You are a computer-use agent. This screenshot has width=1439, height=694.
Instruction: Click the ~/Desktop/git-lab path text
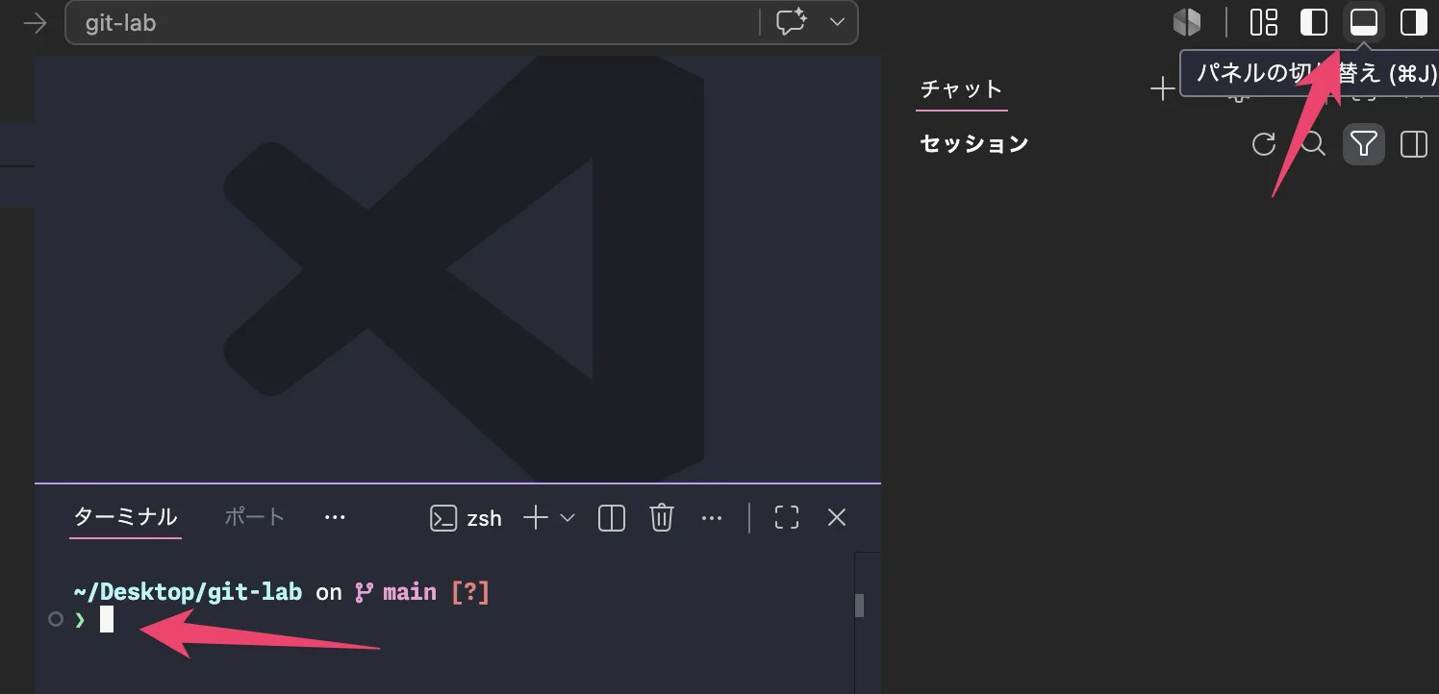coord(188,592)
